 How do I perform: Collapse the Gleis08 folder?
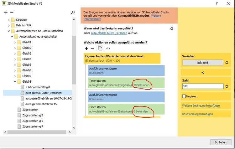click(x=15, y=82)
